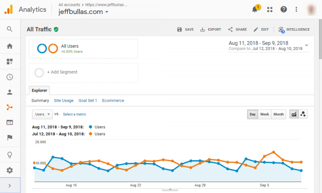Open the jeffbullas.com account dropdown

83,12
